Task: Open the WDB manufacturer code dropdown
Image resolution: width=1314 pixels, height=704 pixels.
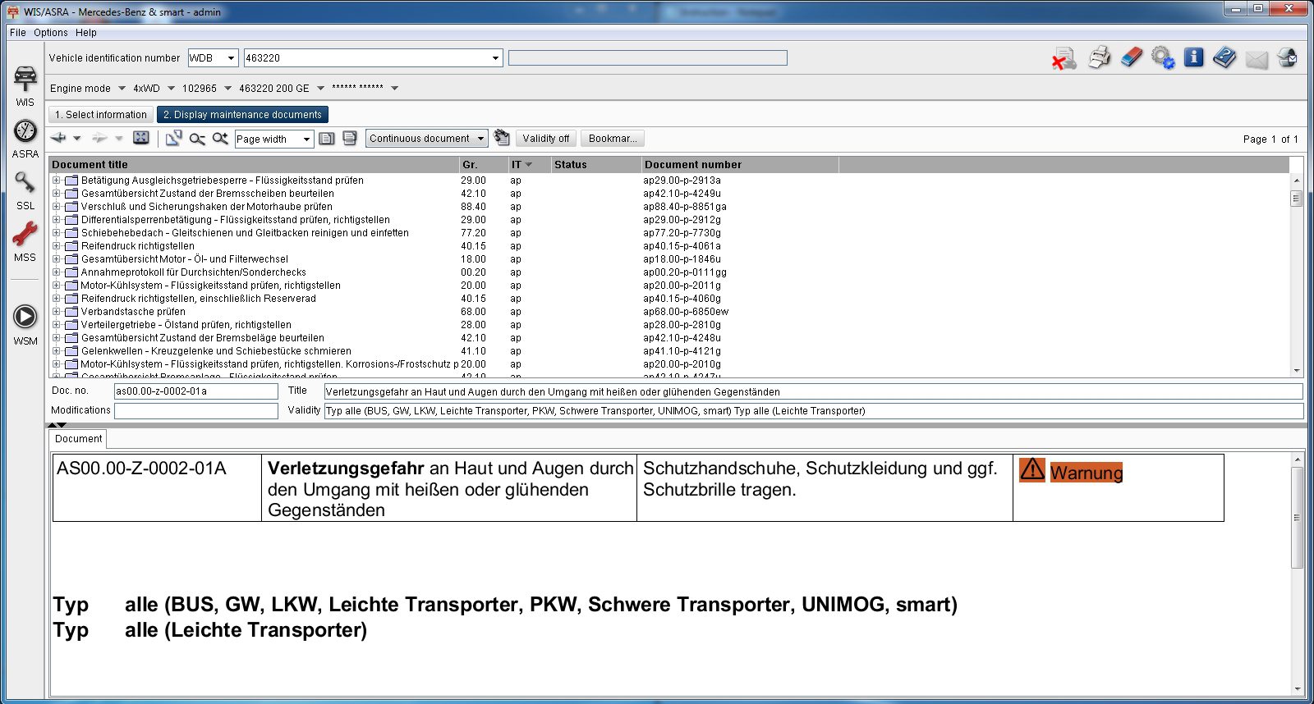Action: click(x=232, y=58)
